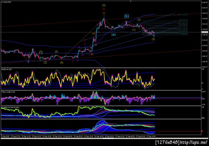Select the cyan (a) wave label
This screenshot has height=146, width=209.
[x=114, y=35]
